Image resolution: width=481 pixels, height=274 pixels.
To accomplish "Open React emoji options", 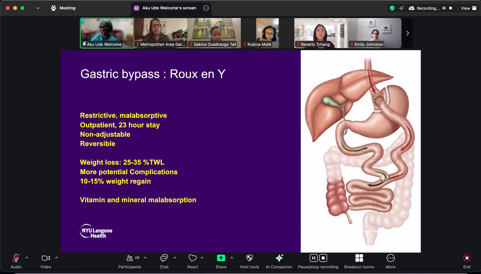I will [192, 261].
